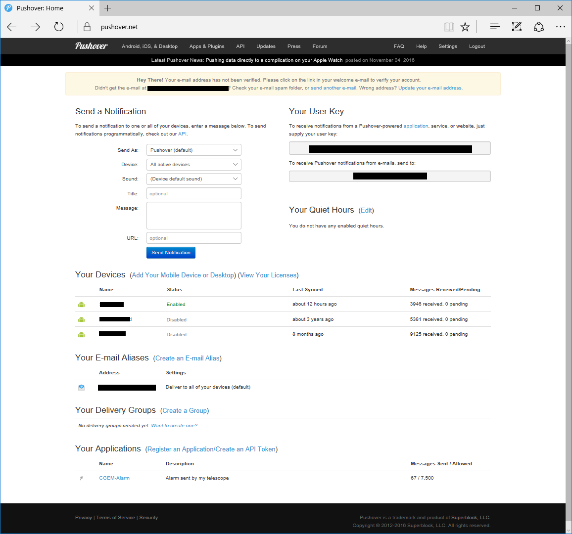572x534 pixels.
Task: Click the Message text area
Action: (193, 216)
